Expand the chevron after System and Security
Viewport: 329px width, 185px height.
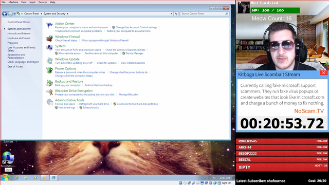[67, 14]
